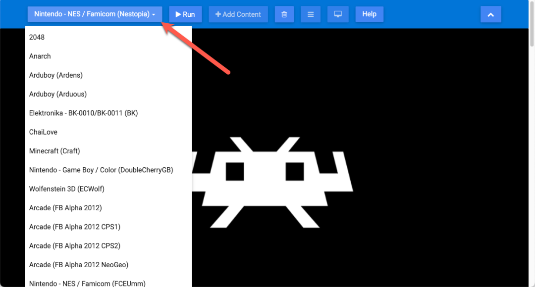Screen dimensions: 535x287
Task: Open the Nintendo NES core selector dropdown
Action: tap(95, 14)
